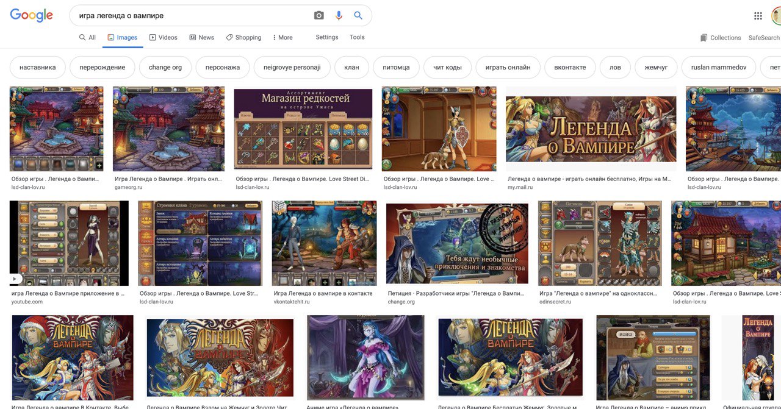Select the neigrovye personaji chip

click(x=292, y=68)
